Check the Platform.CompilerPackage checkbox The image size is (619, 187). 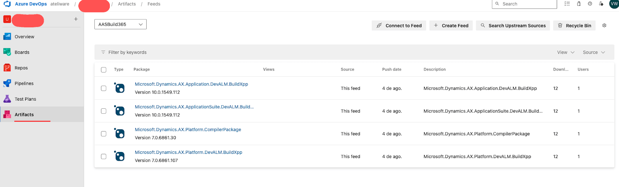[104, 134]
